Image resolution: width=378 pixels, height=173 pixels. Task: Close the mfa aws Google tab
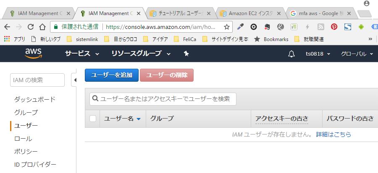point(349,13)
